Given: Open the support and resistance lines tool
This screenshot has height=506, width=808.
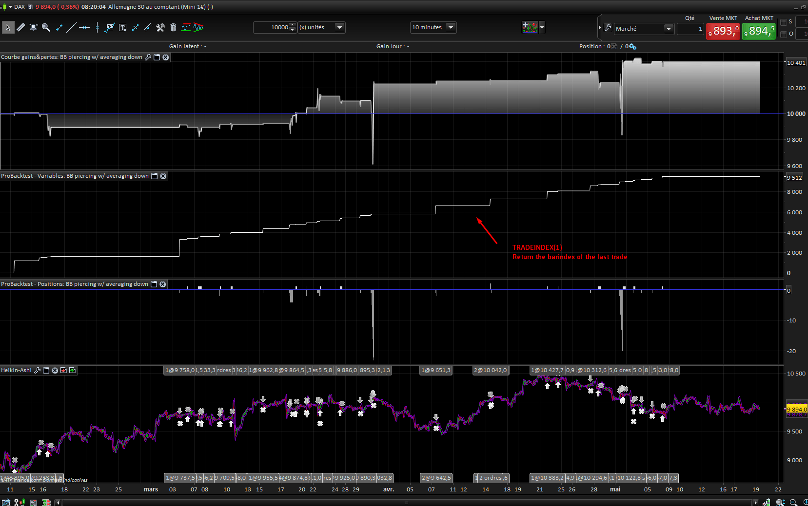Looking at the screenshot, I should pyautogui.click(x=186, y=27).
